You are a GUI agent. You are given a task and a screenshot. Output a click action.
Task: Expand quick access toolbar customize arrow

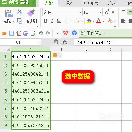tap(57, 33)
